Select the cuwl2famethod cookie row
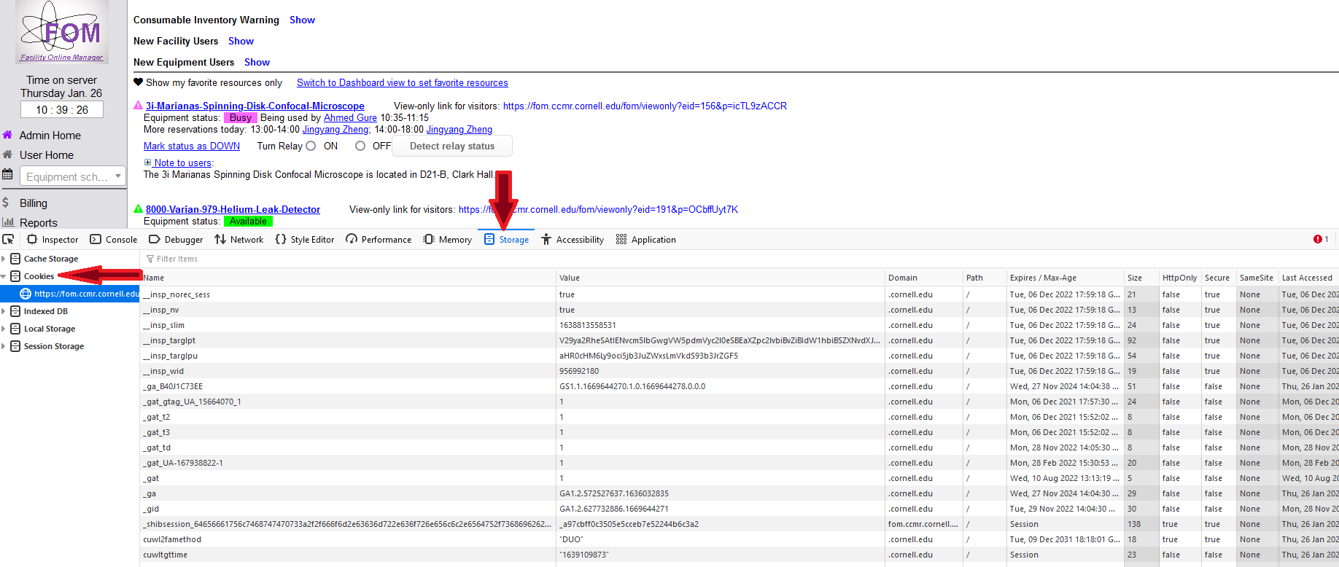The height and width of the screenshot is (567, 1339). point(739,539)
